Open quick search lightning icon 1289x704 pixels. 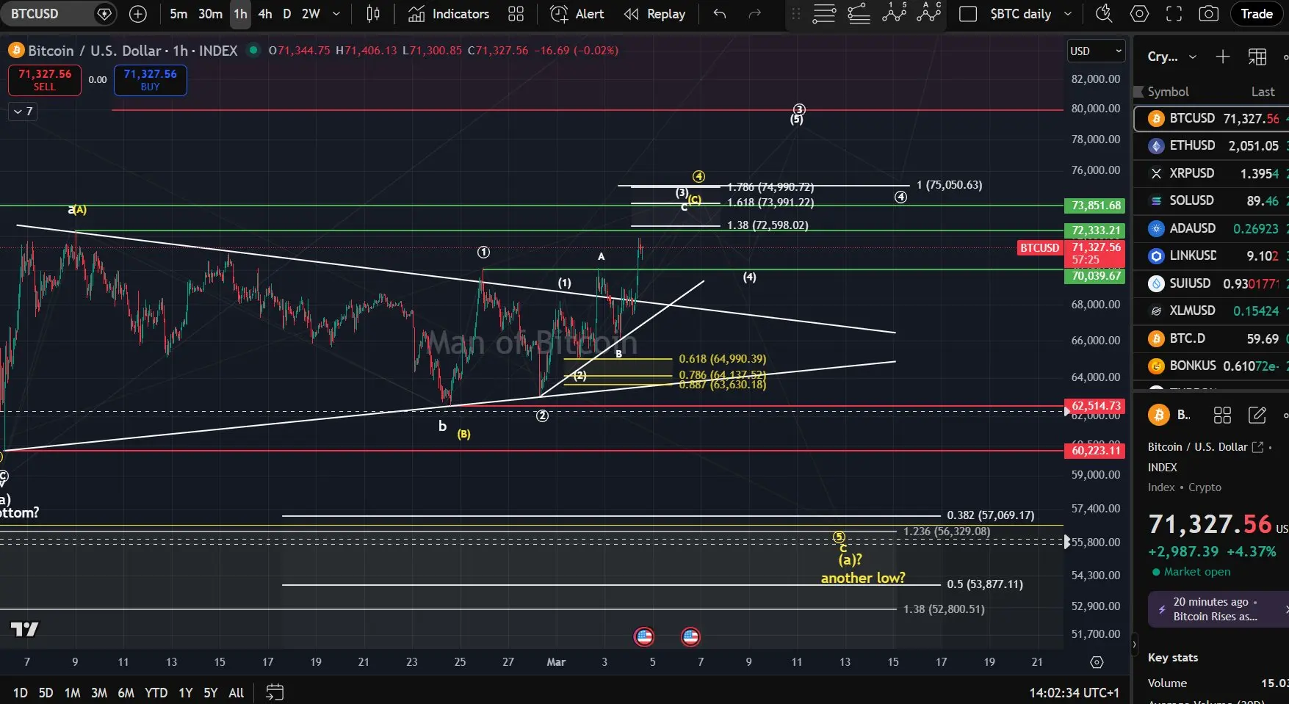(x=1103, y=14)
